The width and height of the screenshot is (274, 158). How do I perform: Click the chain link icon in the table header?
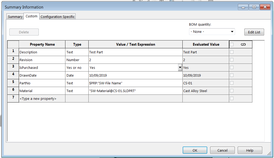click(241, 44)
